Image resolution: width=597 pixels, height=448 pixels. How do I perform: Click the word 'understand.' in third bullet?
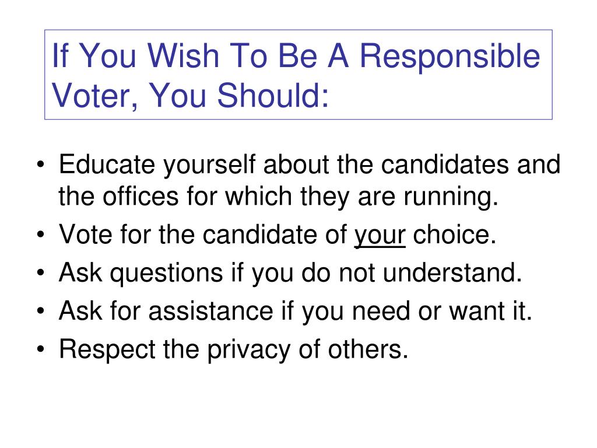coord(452,272)
